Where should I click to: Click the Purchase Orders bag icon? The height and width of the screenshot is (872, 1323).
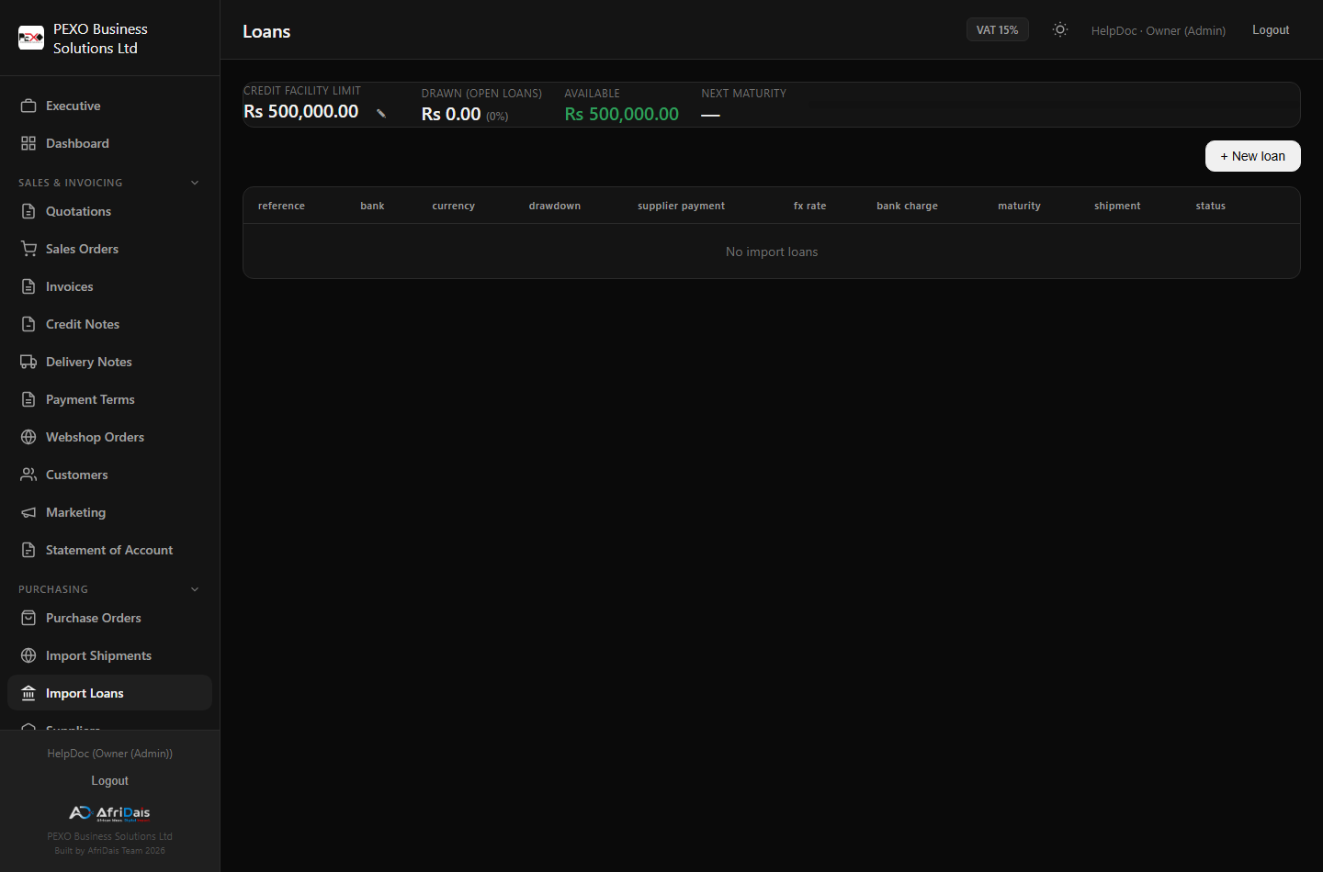tap(28, 618)
